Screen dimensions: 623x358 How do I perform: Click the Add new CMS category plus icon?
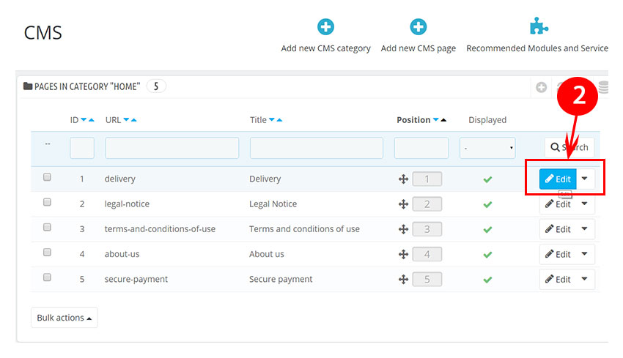click(325, 28)
